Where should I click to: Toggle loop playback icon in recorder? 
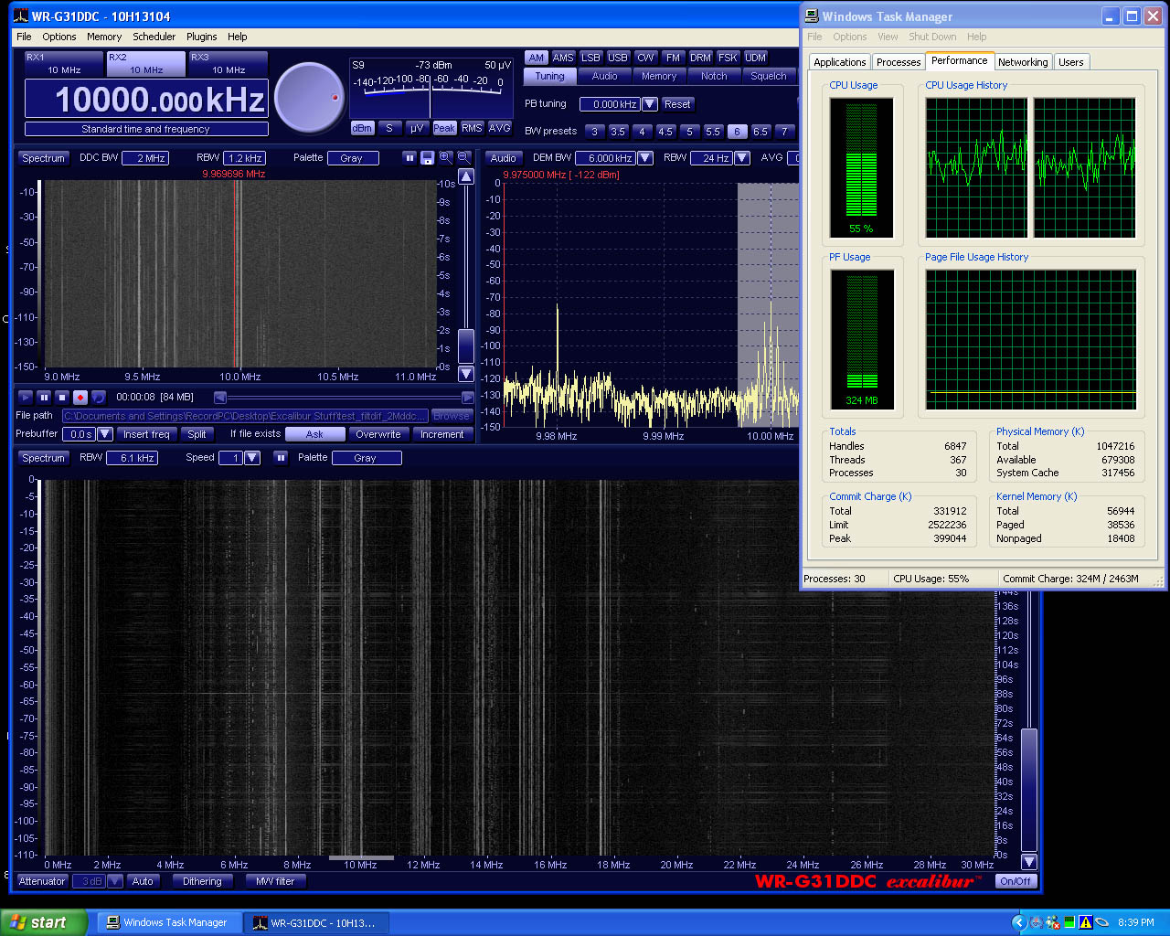coord(98,397)
